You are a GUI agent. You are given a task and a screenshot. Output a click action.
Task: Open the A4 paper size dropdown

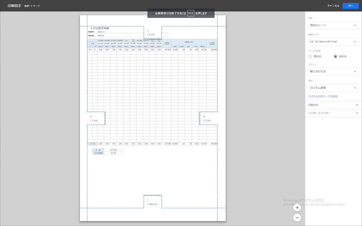[333, 42]
